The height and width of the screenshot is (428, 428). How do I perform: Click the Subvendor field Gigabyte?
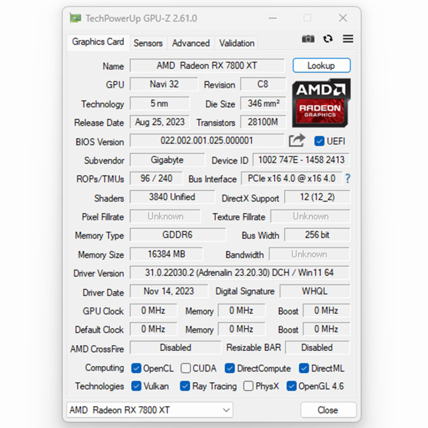click(x=167, y=160)
